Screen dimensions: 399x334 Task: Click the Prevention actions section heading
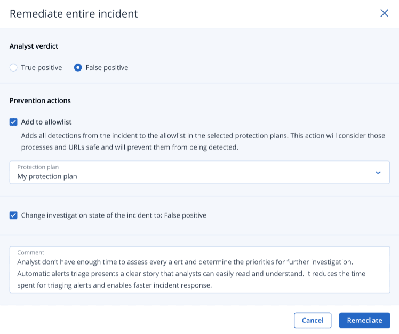tap(40, 100)
